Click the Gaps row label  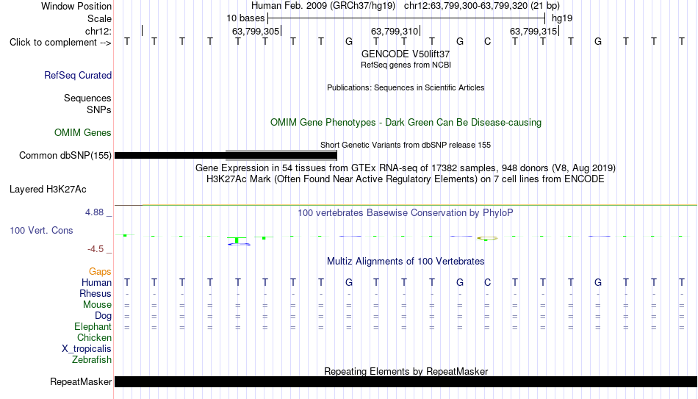pos(100,272)
